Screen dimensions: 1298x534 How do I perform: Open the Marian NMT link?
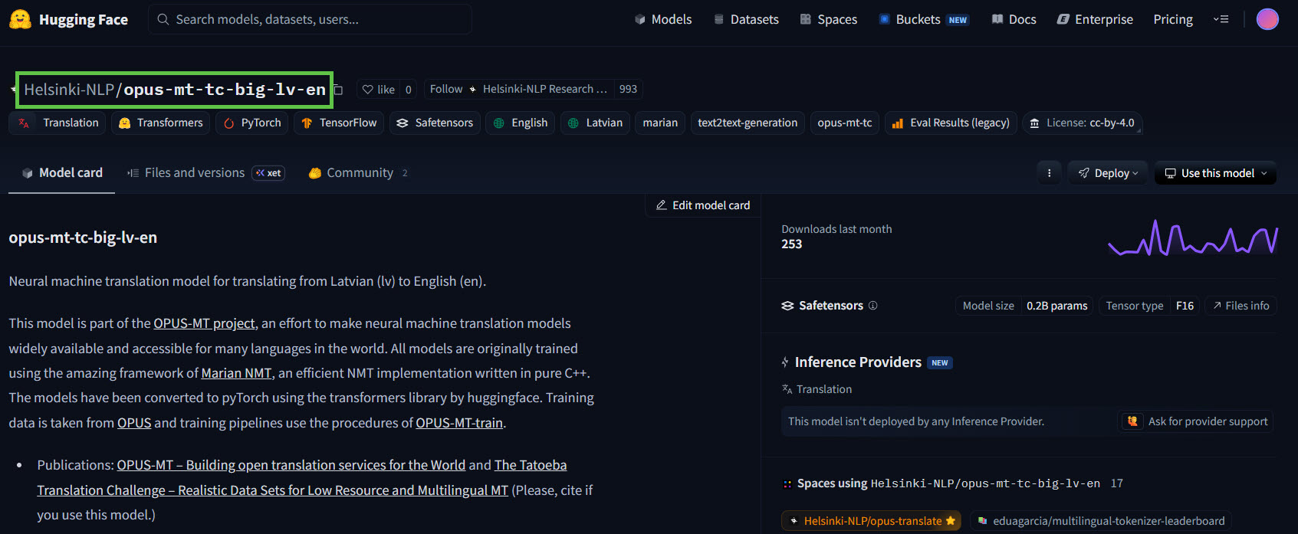pos(236,373)
